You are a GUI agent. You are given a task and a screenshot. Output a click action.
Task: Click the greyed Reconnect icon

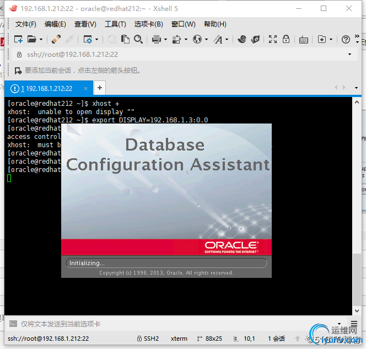pos(69,39)
